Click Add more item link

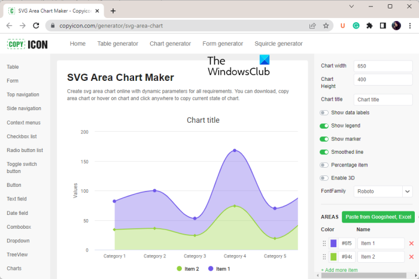pyautogui.click(x=339, y=270)
